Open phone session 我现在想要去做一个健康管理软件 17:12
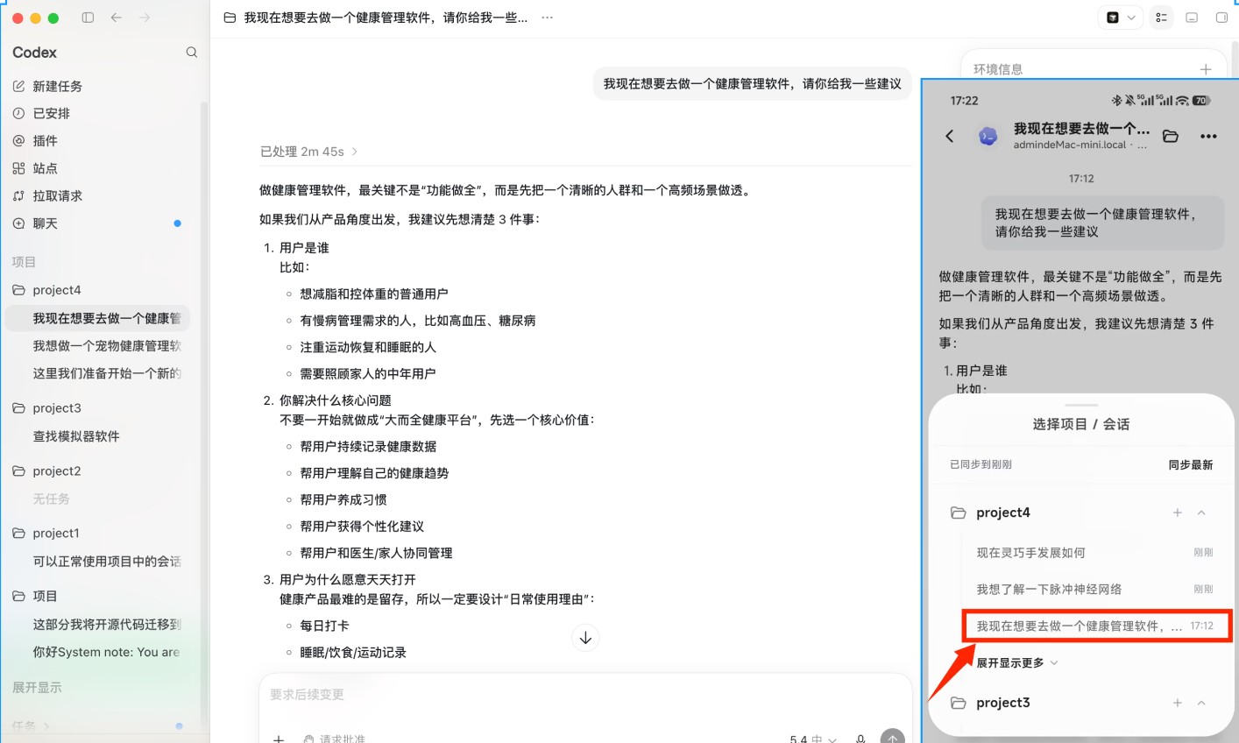The image size is (1239, 743). (x=1097, y=626)
